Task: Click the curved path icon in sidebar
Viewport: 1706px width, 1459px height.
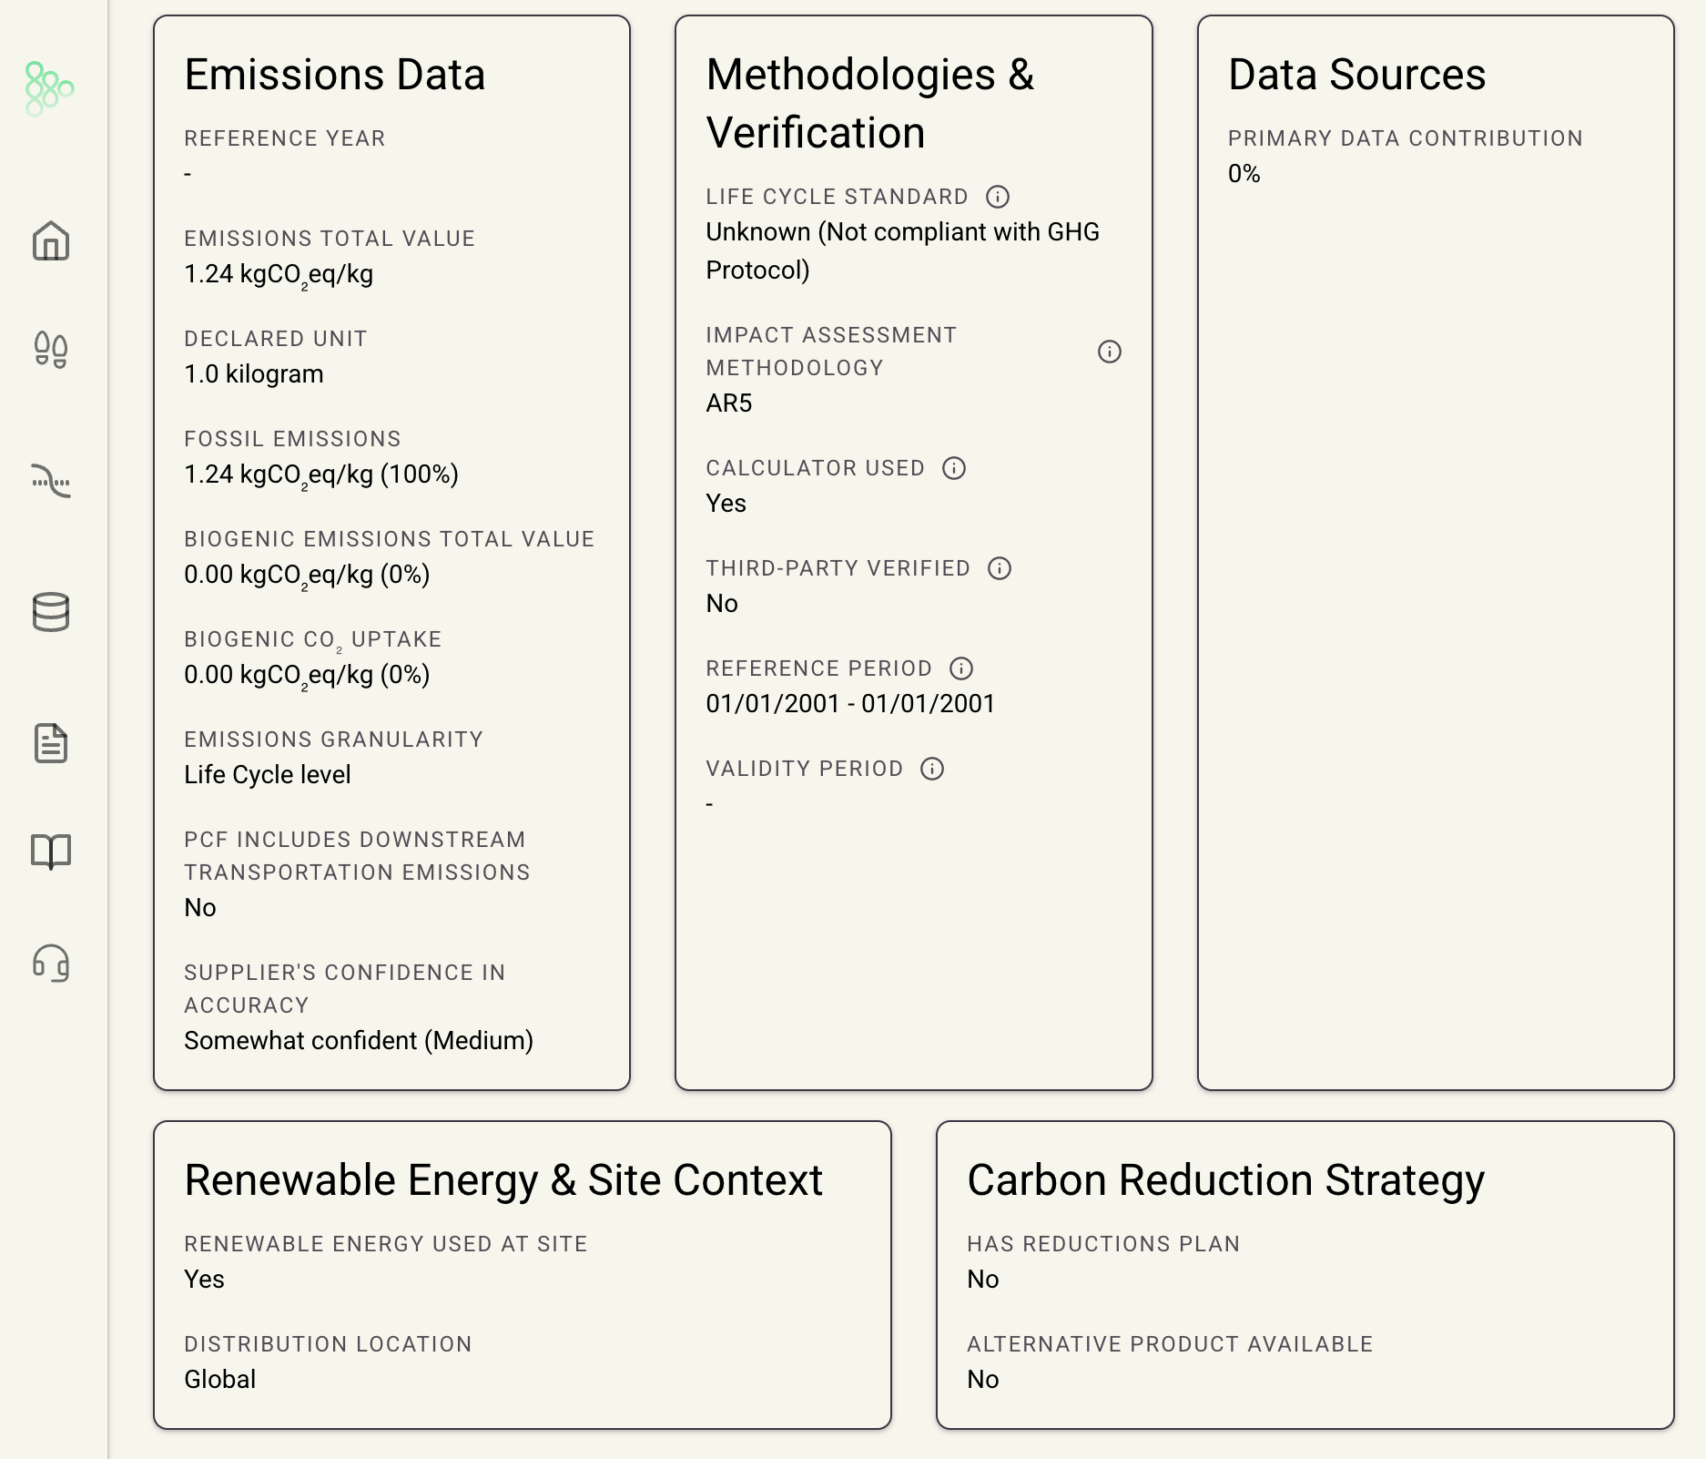Action: (x=51, y=480)
